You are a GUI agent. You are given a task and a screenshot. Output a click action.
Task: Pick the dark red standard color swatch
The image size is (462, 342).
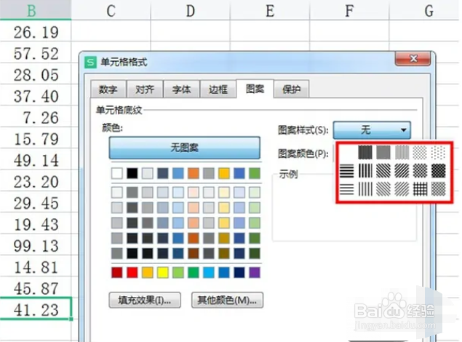(117, 272)
